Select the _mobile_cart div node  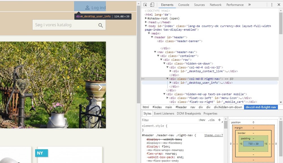pos(213,102)
